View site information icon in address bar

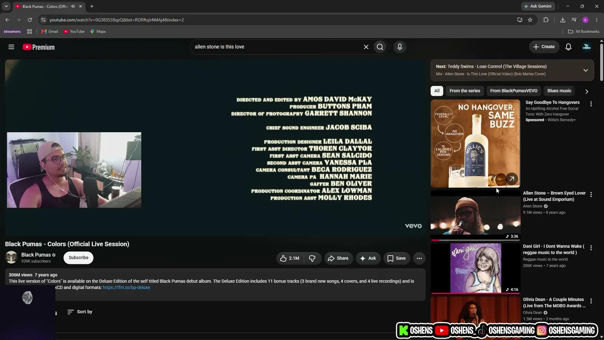[x=43, y=20]
